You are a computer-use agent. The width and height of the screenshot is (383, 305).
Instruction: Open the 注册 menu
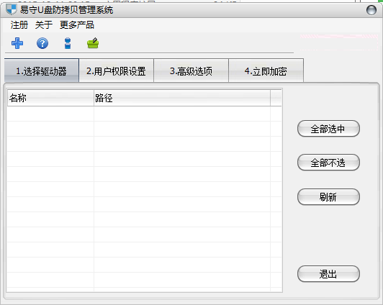(x=19, y=25)
